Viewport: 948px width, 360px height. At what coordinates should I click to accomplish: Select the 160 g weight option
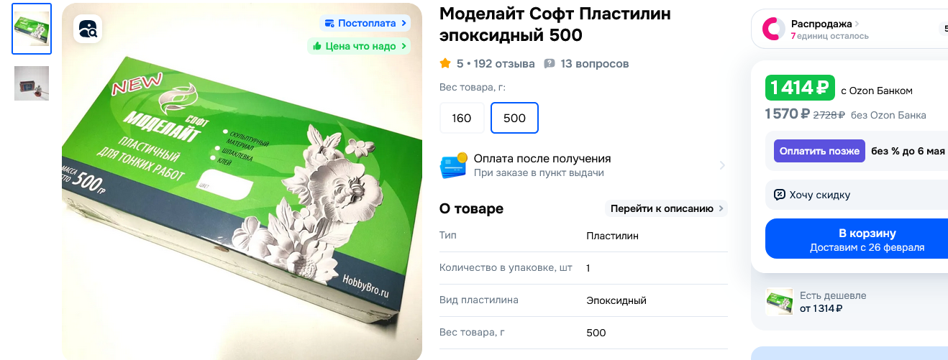(462, 118)
